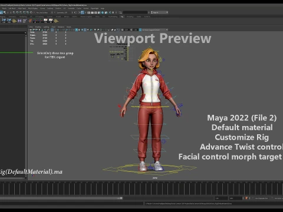283x212 pixels.
Task: Click the first white notepad shelf icon
Action: (x=45, y=21)
